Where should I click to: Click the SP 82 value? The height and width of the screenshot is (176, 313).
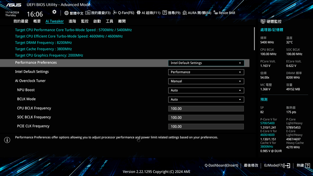(x=262, y=112)
